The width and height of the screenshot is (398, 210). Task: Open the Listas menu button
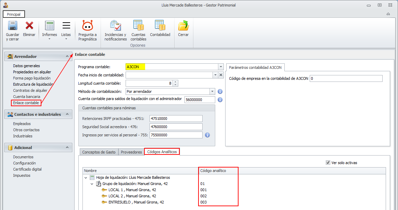[x=66, y=30]
